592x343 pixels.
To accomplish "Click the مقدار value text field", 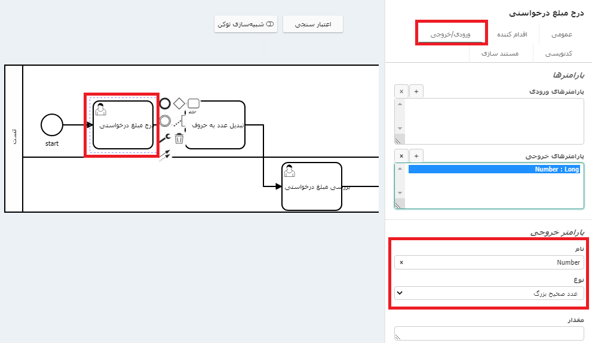I will 489,333.
